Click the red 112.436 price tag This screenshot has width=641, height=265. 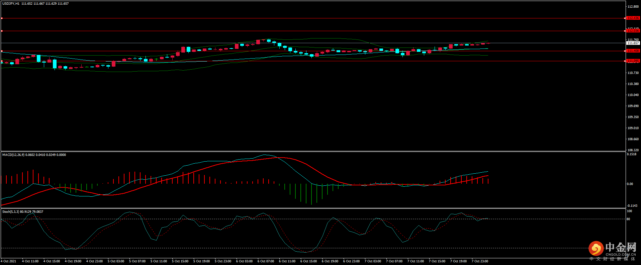point(633,18)
